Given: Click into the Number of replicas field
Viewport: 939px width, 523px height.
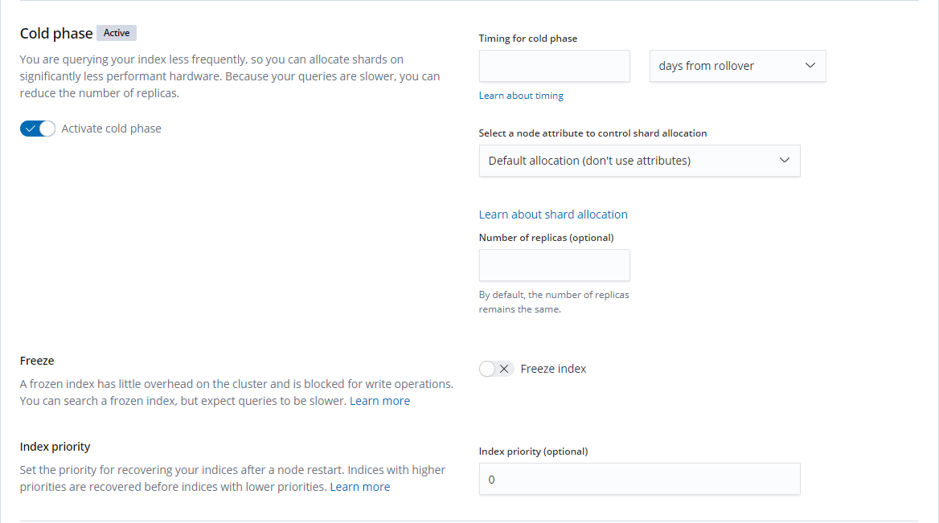Looking at the screenshot, I should 554,265.
